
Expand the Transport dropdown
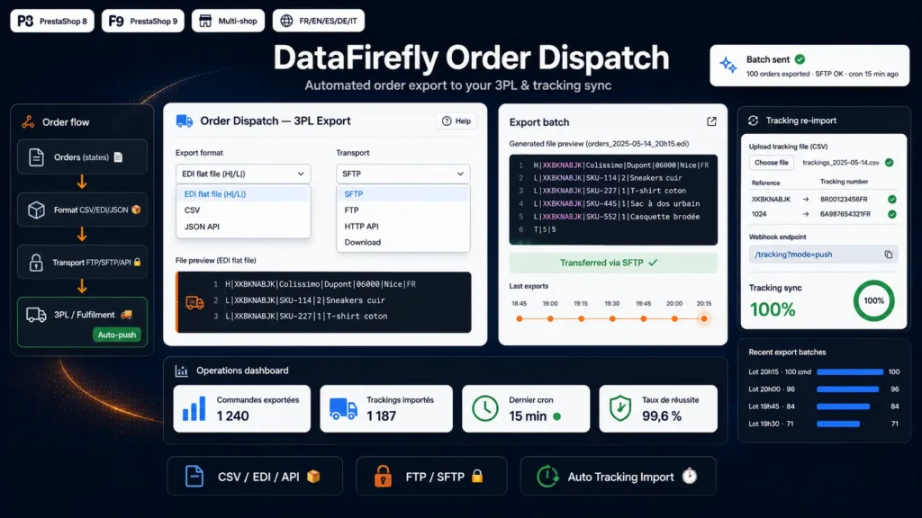pos(403,174)
